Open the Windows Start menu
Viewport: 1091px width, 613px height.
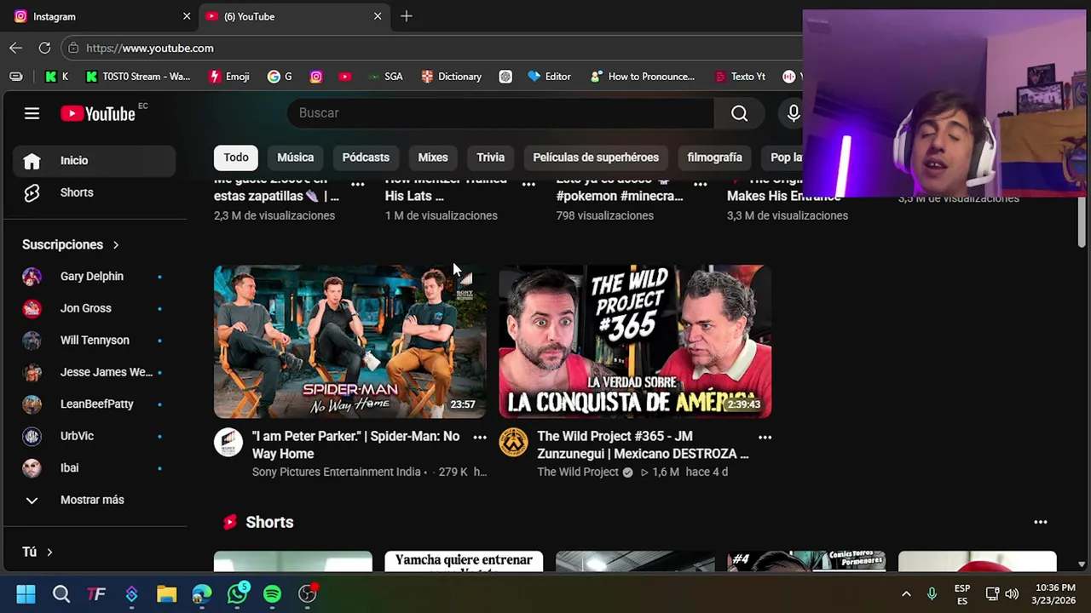[x=26, y=594]
